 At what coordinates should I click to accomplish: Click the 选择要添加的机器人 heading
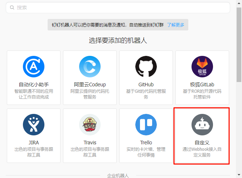click(x=118, y=40)
